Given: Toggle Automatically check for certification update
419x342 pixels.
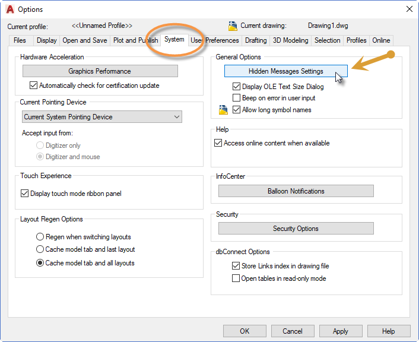Looking at the screenshot, I should pyautogui.click(x=34, y=85).
